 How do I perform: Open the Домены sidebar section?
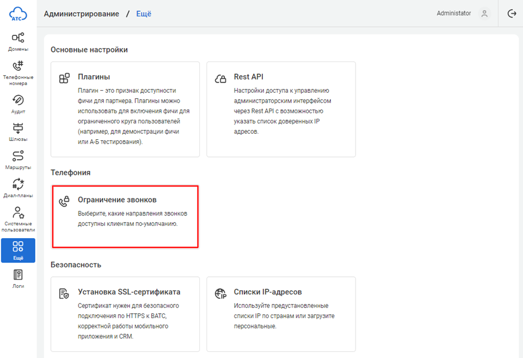coord(18,41)
